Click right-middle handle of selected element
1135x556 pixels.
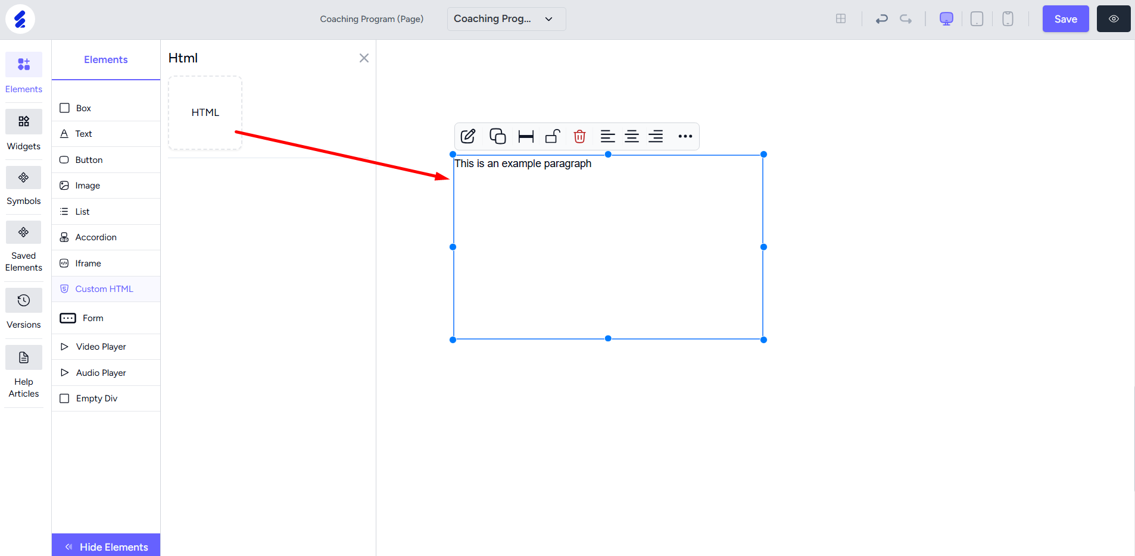[x=763, y=247]
